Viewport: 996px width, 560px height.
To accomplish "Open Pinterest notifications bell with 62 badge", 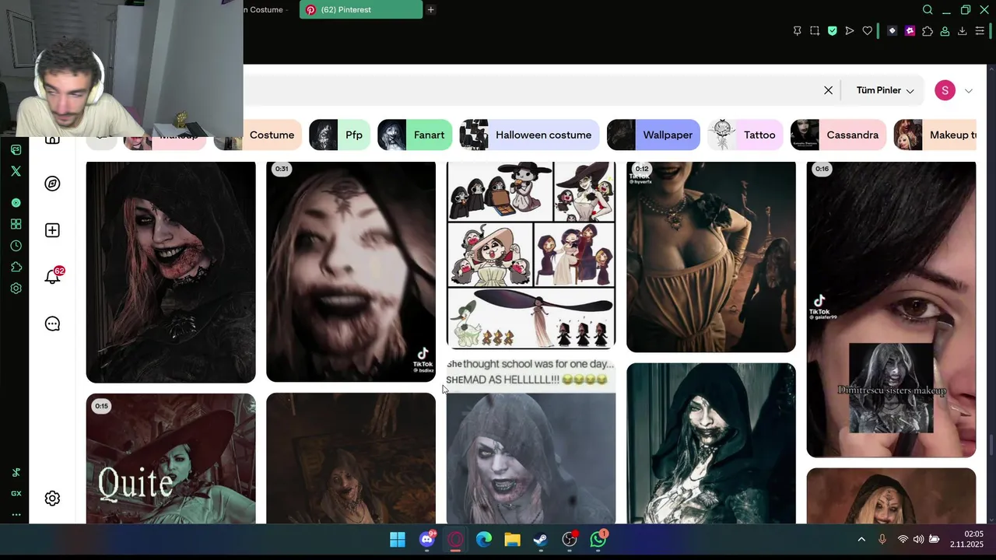I will (x=52, y=276).
